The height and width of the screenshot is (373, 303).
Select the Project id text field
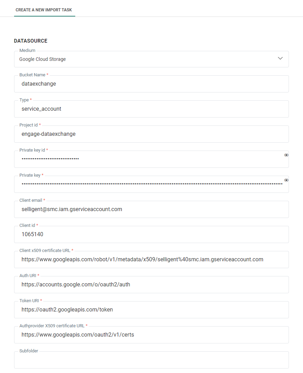(151, 134)
